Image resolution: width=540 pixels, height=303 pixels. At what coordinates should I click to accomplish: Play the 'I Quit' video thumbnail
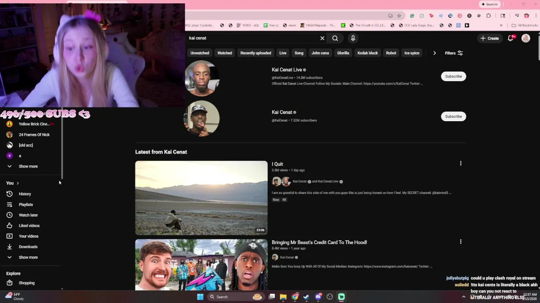(201, 198)
